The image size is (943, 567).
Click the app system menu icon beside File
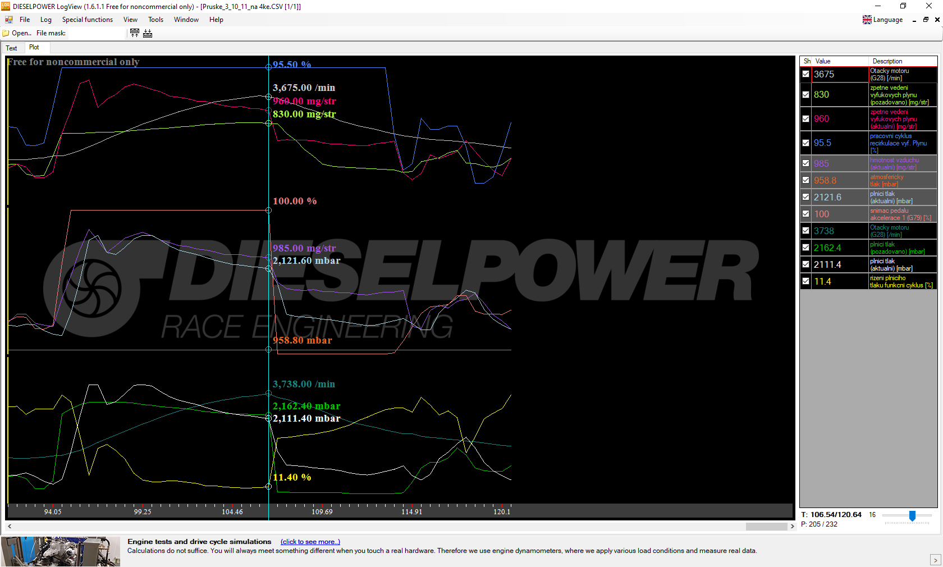[x=9, y=20]
